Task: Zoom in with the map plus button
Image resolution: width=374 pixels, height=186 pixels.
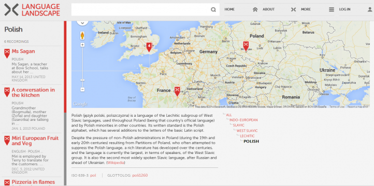Action: click(x=82, y=45)
